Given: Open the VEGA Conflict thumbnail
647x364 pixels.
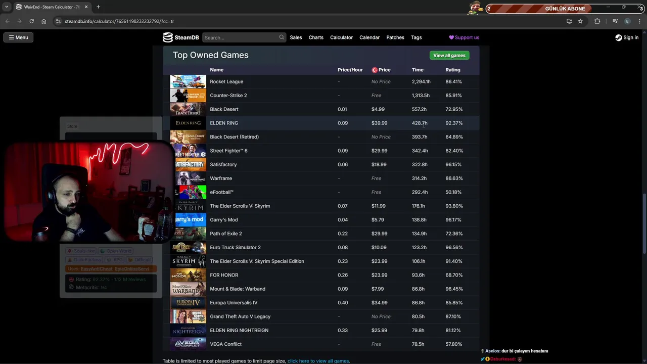Looking at the screenshot, I should point(188,344).
